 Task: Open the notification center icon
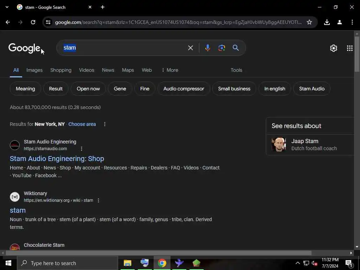(349, 263)
